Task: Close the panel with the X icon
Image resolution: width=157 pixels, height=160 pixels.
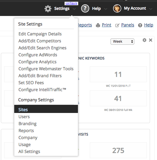Action: 151,40
